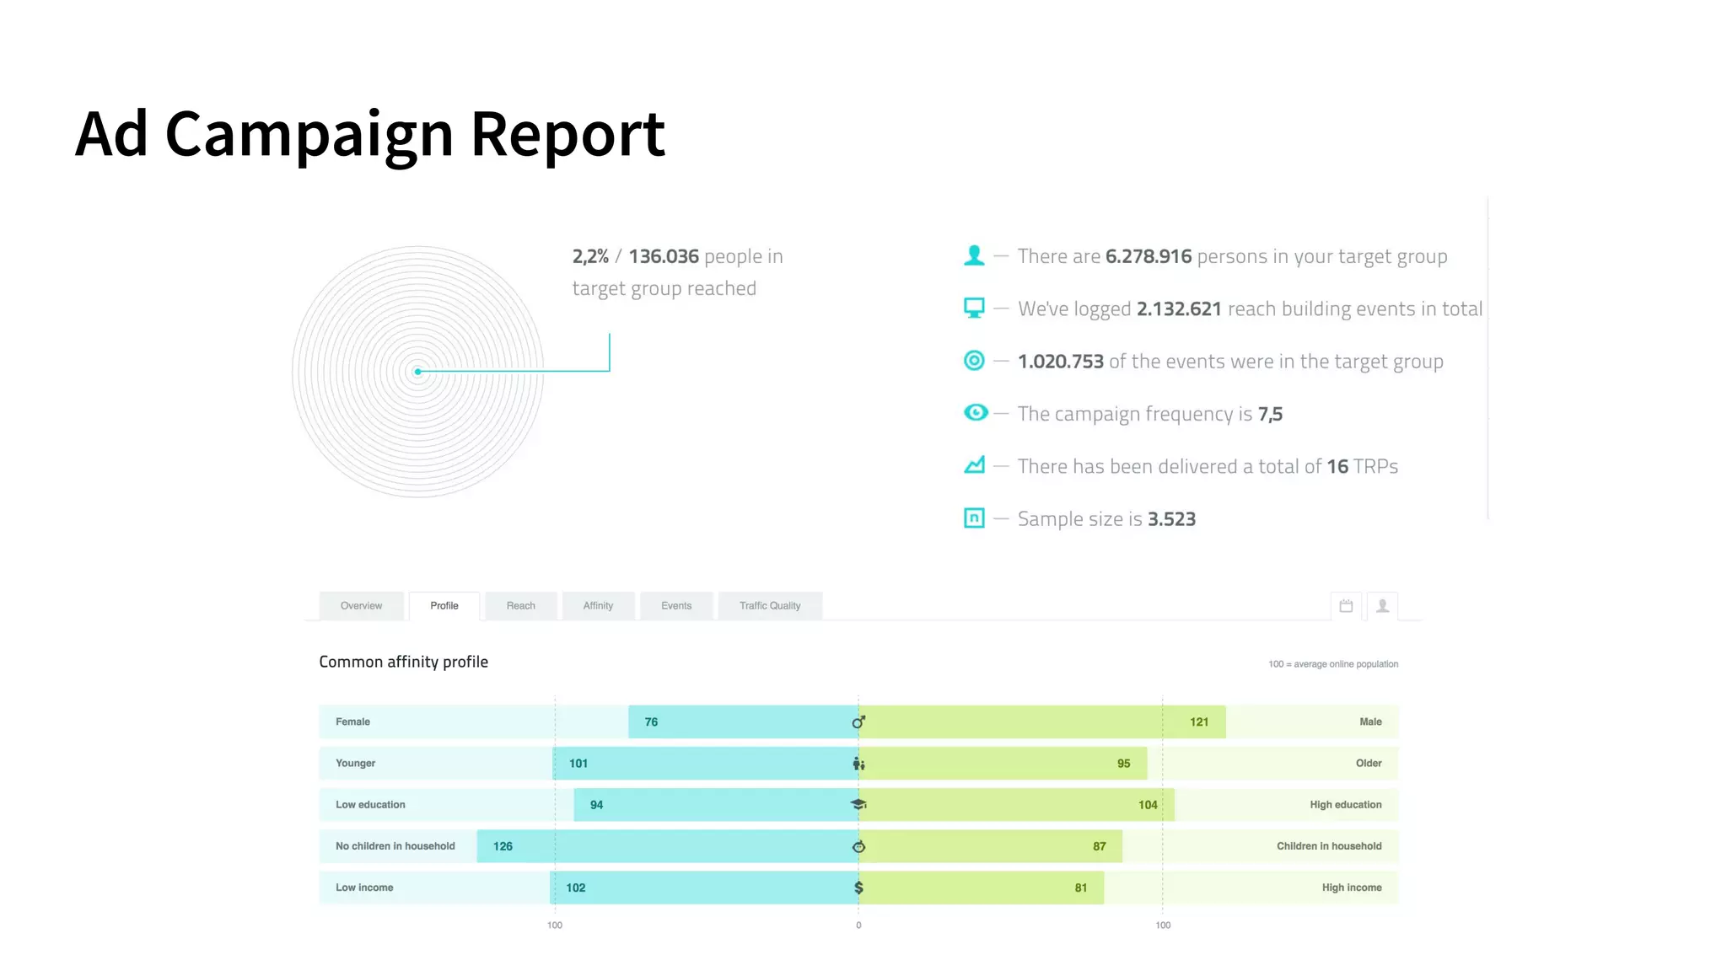Image resolution: width=1727 pixels, height=971 pixels.
Task: Click the teal person target group icon
Action: pos(974,255)
